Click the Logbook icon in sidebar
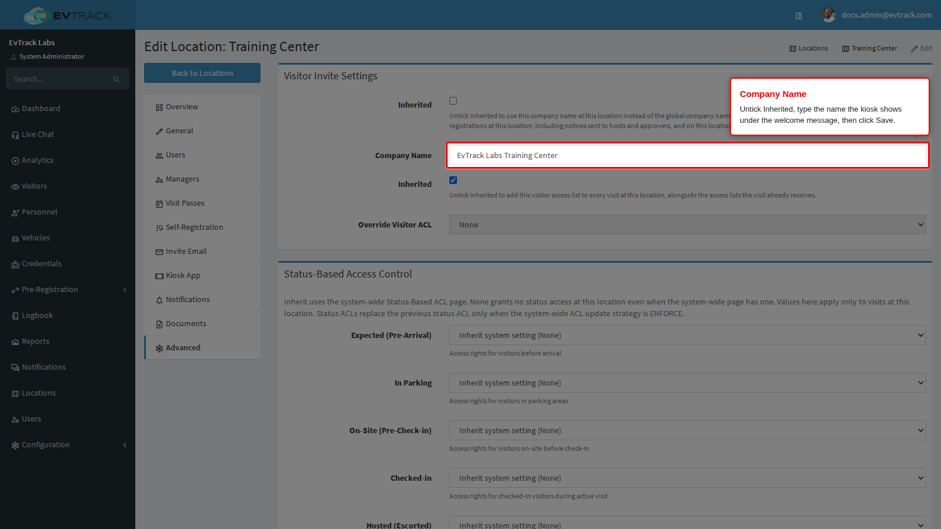The width and height of the screenshot is (941, 529). click(x=15, y=316)
